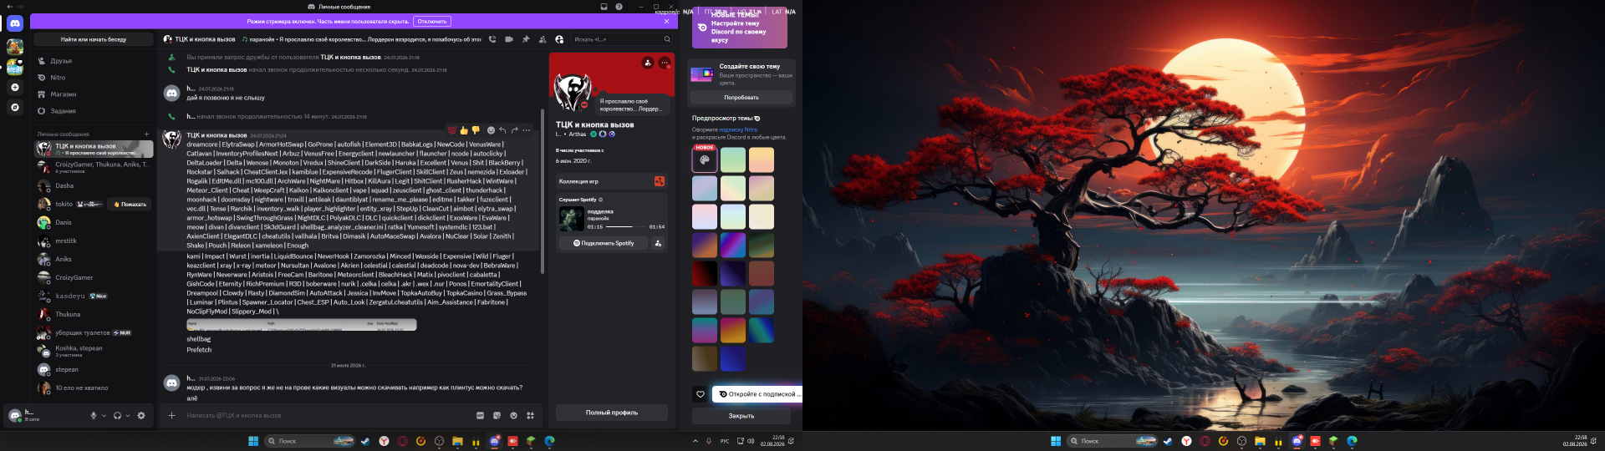Attach file with plus button
Screen dimensions: 1605x451
(171, 415)
